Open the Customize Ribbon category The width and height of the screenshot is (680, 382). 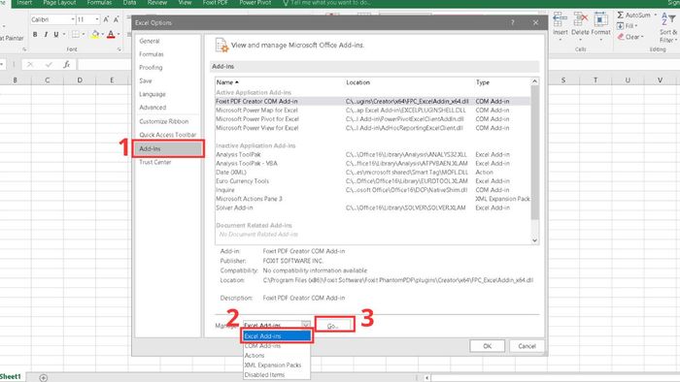click(x=168, y=121)
